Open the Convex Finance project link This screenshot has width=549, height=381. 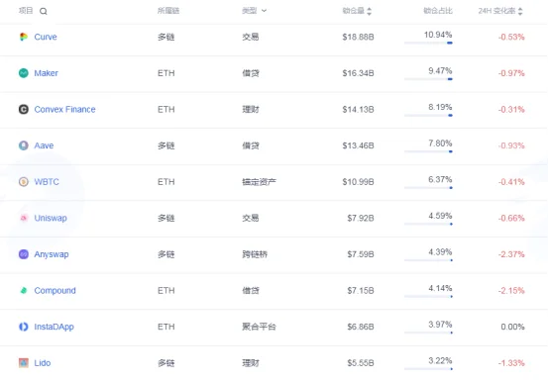64,110
